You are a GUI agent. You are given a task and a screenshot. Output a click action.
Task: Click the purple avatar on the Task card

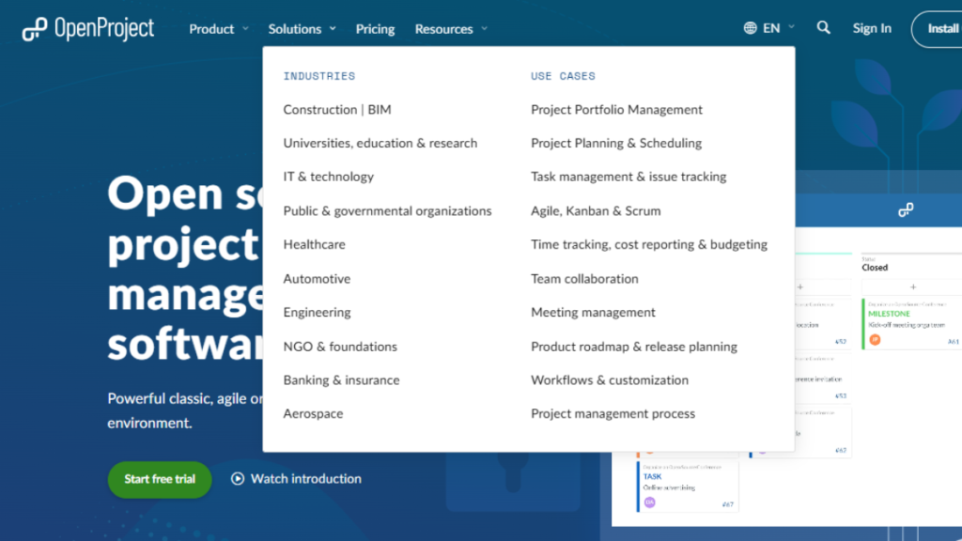[x=650, y=502]
